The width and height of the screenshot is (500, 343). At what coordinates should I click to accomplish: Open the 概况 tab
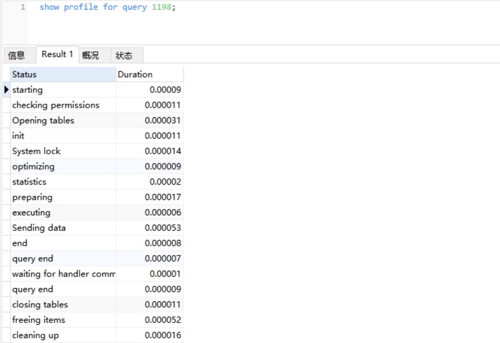(90, 55)
